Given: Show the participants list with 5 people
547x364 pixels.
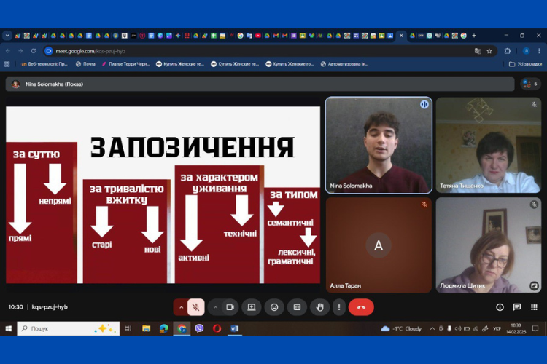Looking at the screenshot, I should 530,84.
